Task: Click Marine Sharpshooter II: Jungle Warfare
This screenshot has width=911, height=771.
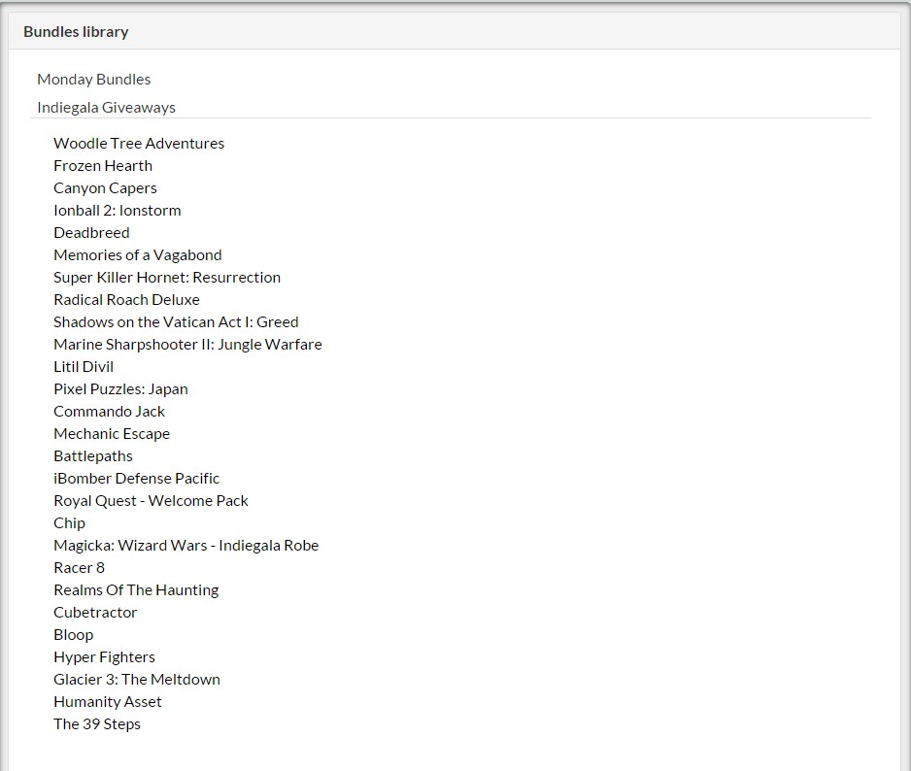Action: coord(187,345)
